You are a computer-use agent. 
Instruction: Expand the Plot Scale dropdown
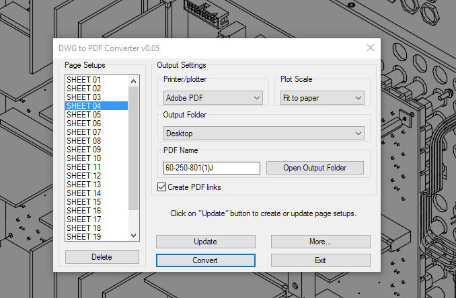tap(322, 98)
